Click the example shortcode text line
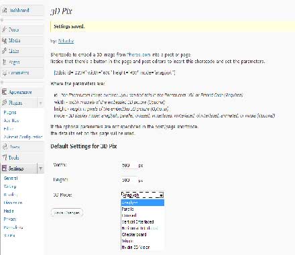The height and width of the screenshot is (255, 295). coord(115,72)
